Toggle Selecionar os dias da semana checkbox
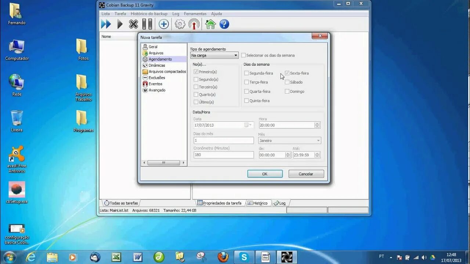The height and width of the screenshot is (264, 470). tap(243, 55)
